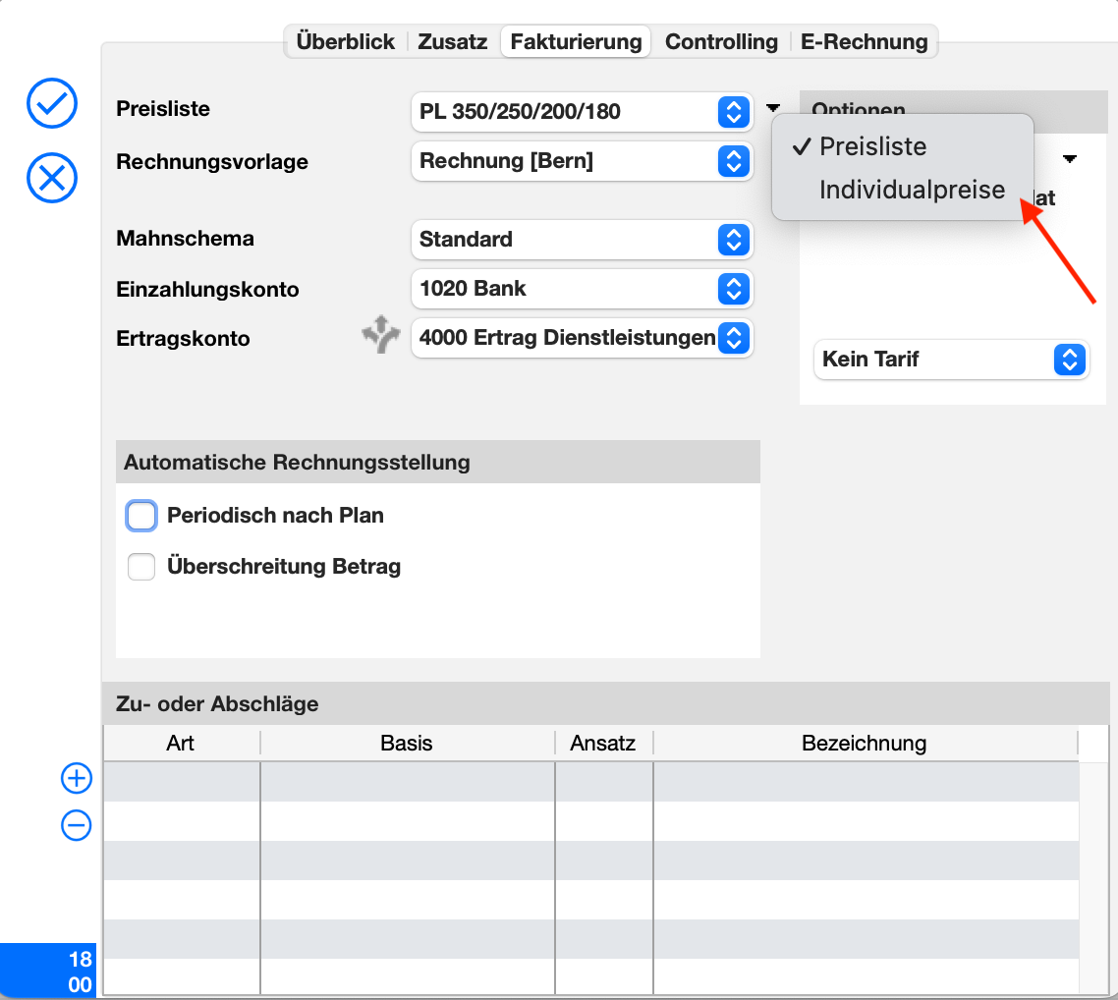Select Individualpreise from the popup menu
Screen dimensions: 1118x1000
pyautogui.click(x=912, y=190)
